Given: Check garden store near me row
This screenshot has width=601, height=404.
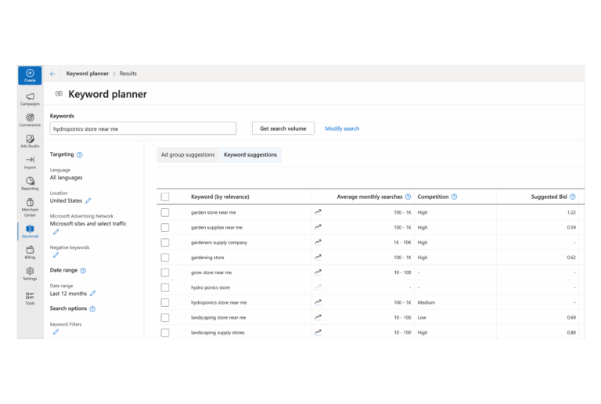Looking at the screenshot, I should click(165, 212).
